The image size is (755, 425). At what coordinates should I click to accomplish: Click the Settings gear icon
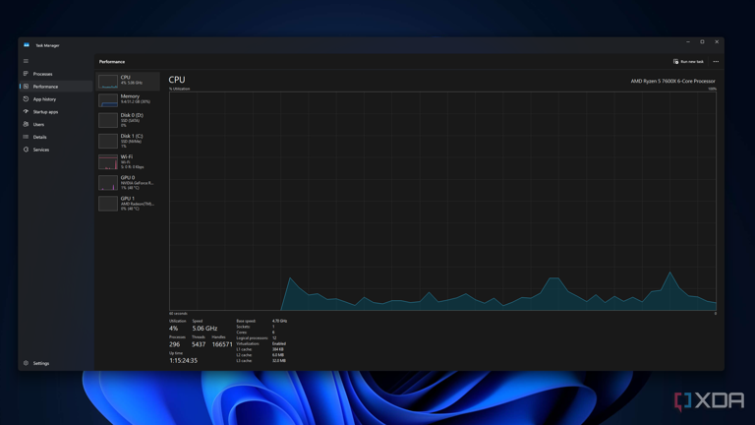point(26,363)
